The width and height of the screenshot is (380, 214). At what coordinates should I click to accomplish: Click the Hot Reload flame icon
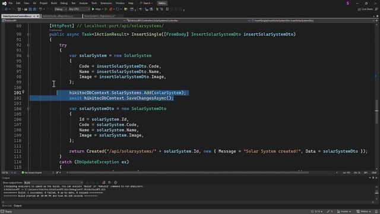(x=111, y=10)
